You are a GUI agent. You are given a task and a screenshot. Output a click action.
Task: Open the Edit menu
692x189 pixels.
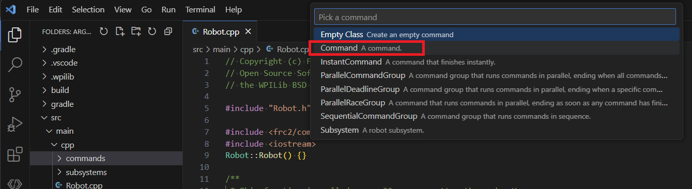point(55,10)
